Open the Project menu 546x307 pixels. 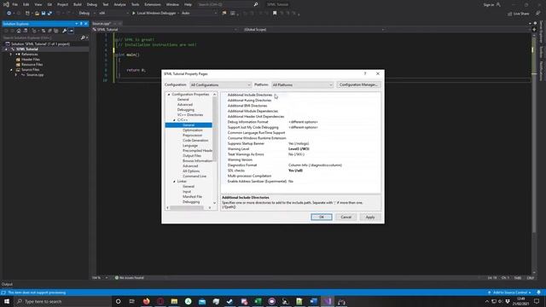pyautogui.click(x=62, y=4)
